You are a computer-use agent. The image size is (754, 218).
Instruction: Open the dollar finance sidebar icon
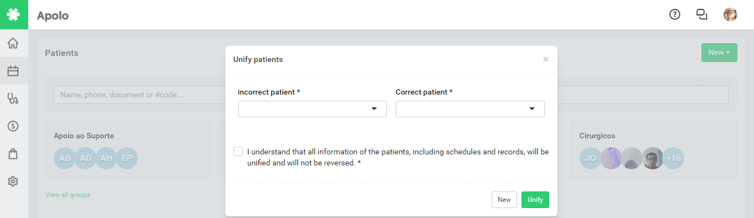13,126
